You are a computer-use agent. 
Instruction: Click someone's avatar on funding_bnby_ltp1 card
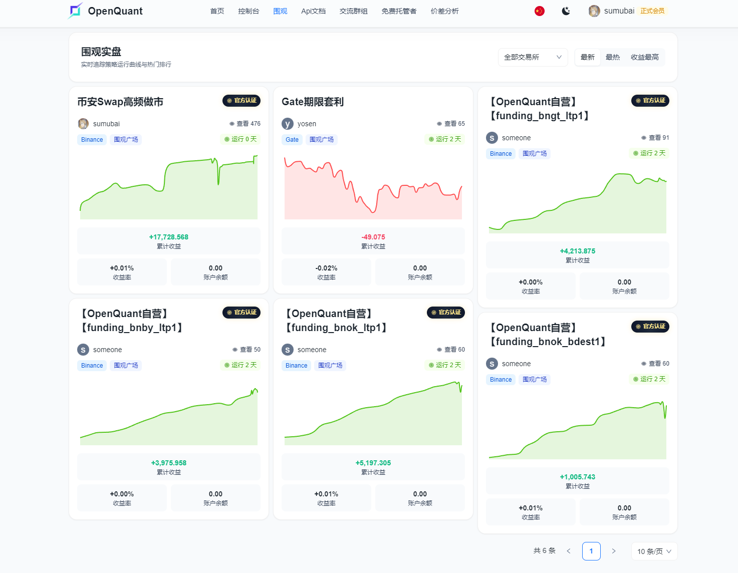(x=83, y=350)
